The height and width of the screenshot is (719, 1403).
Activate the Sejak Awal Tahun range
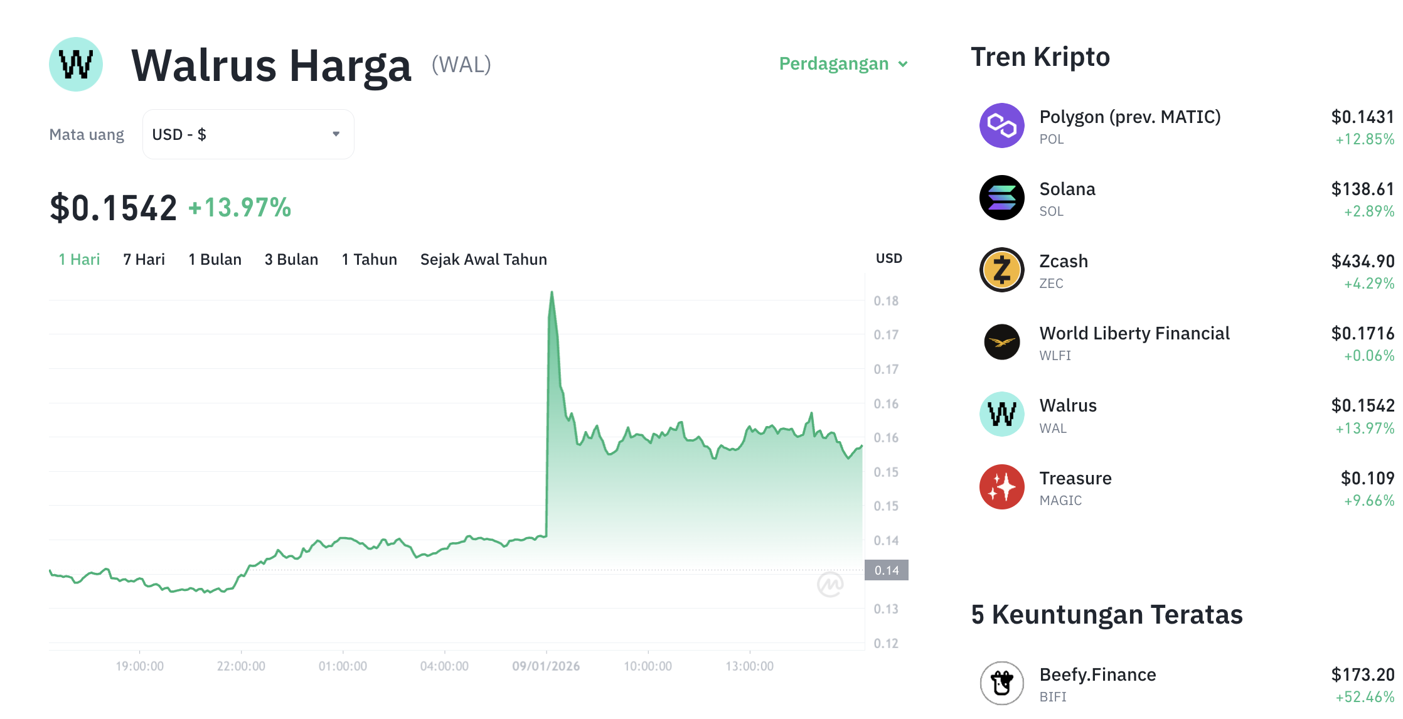483,259
